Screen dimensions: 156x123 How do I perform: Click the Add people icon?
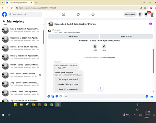click(95, 46)
